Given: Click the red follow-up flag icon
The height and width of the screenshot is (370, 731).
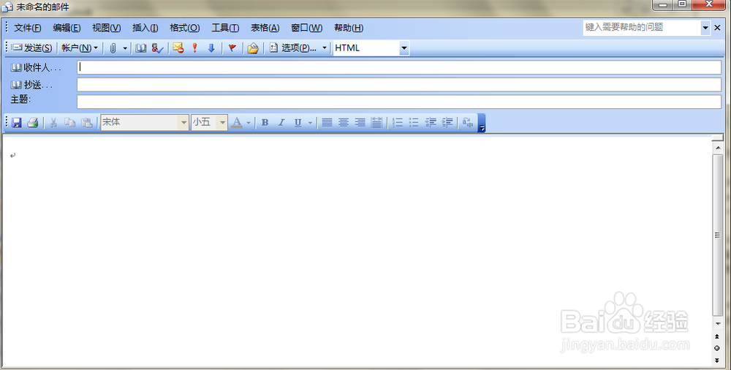Looking at the screenshot, I should [x=232, y=48].
